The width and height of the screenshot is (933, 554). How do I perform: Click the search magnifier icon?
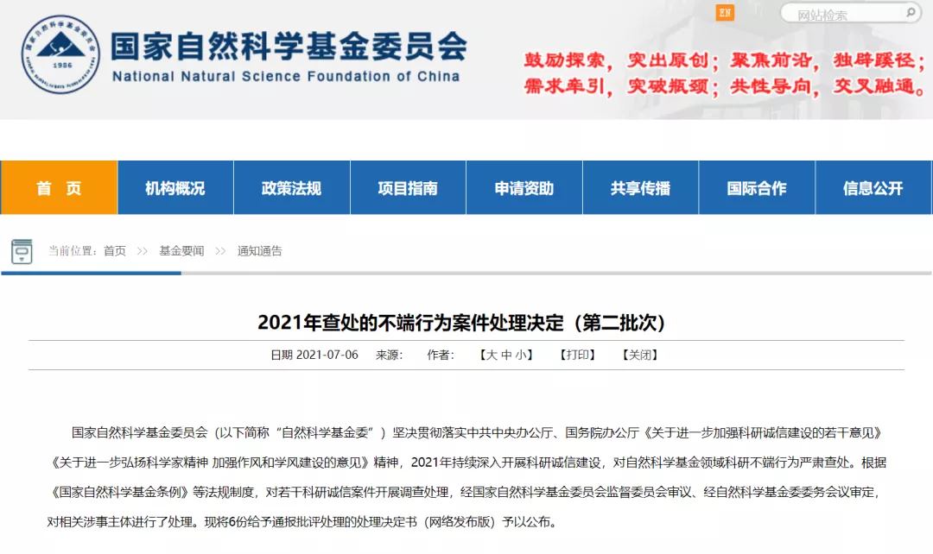tap(911, 13)
